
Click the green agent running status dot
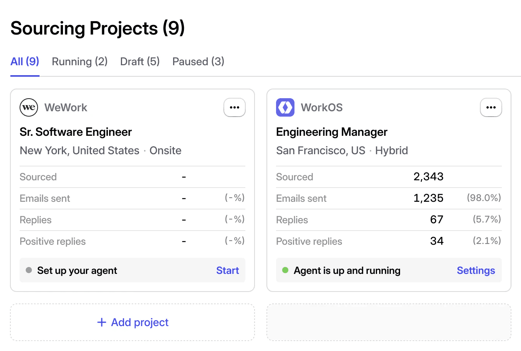pos(285,270)
